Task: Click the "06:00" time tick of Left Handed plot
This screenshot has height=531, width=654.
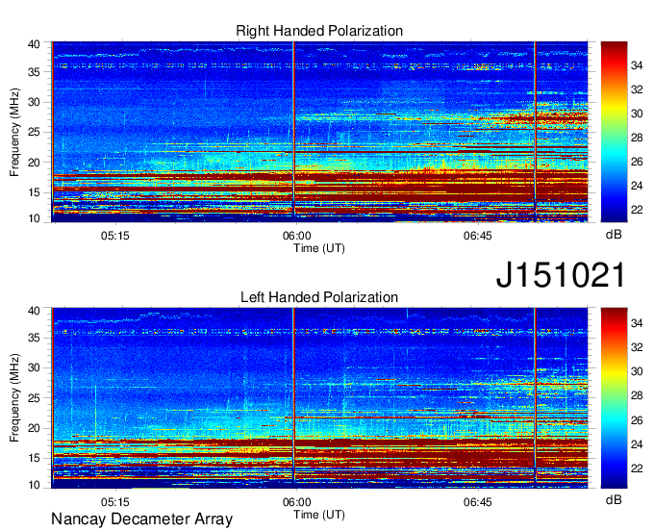Action: (x=296, y=502)
